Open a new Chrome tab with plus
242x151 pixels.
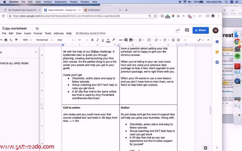pos(126,10)
